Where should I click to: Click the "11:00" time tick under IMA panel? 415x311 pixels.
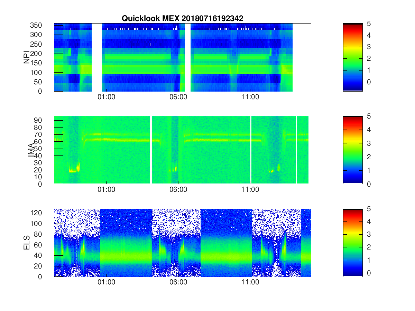(250, 190)
